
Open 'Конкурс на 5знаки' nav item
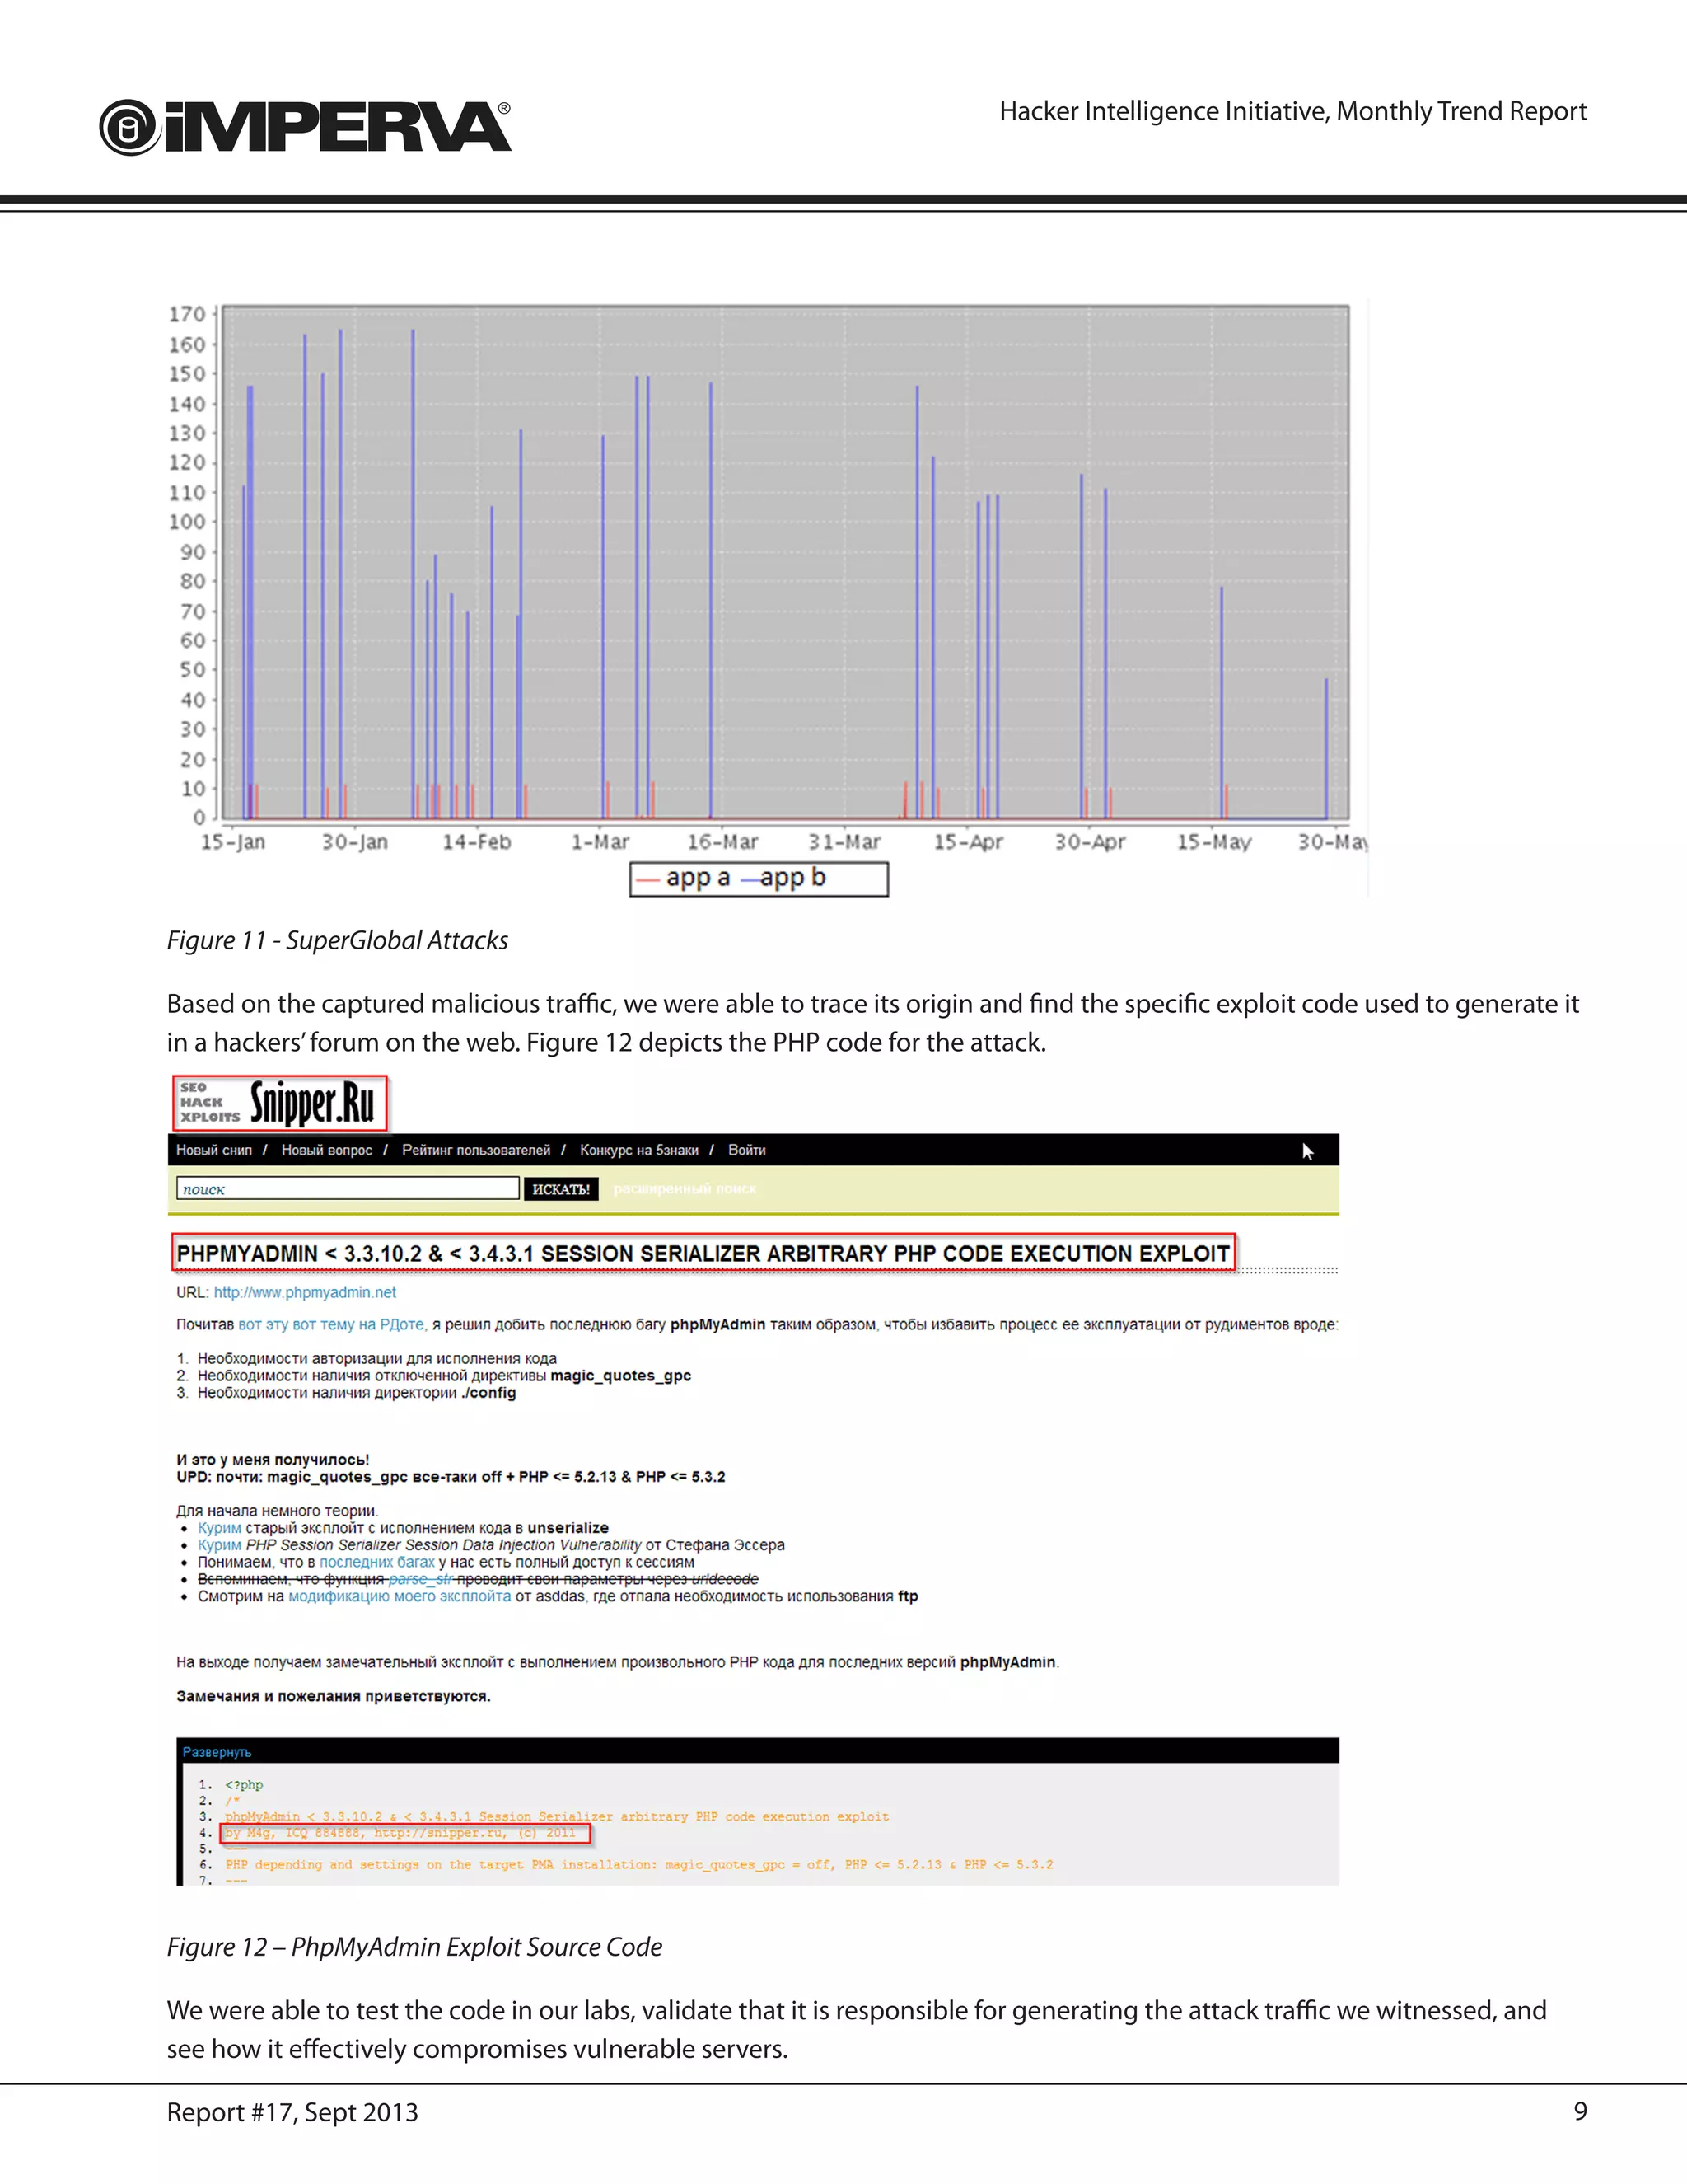[638, 1150]
